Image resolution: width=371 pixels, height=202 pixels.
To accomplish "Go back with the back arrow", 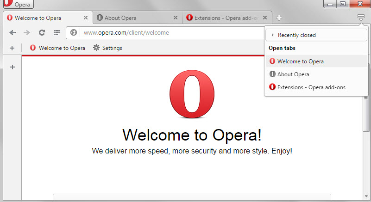I will click(x=13, y=32).
